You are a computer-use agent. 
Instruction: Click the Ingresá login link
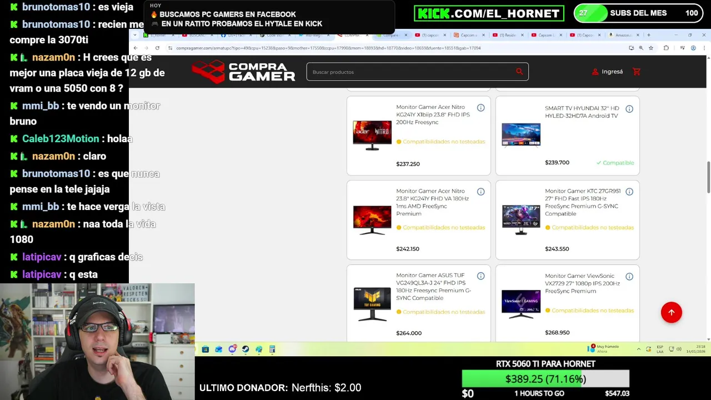point(607,72)
